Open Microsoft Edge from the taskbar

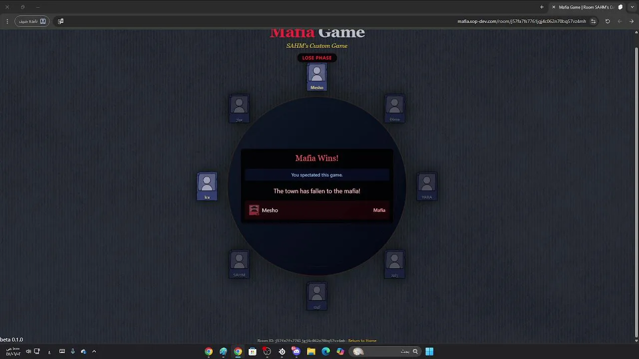(x=326, y=352)
